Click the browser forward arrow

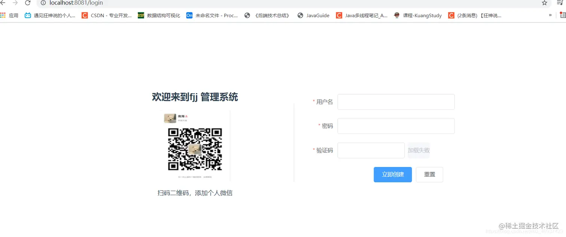(x=15, y=3)
